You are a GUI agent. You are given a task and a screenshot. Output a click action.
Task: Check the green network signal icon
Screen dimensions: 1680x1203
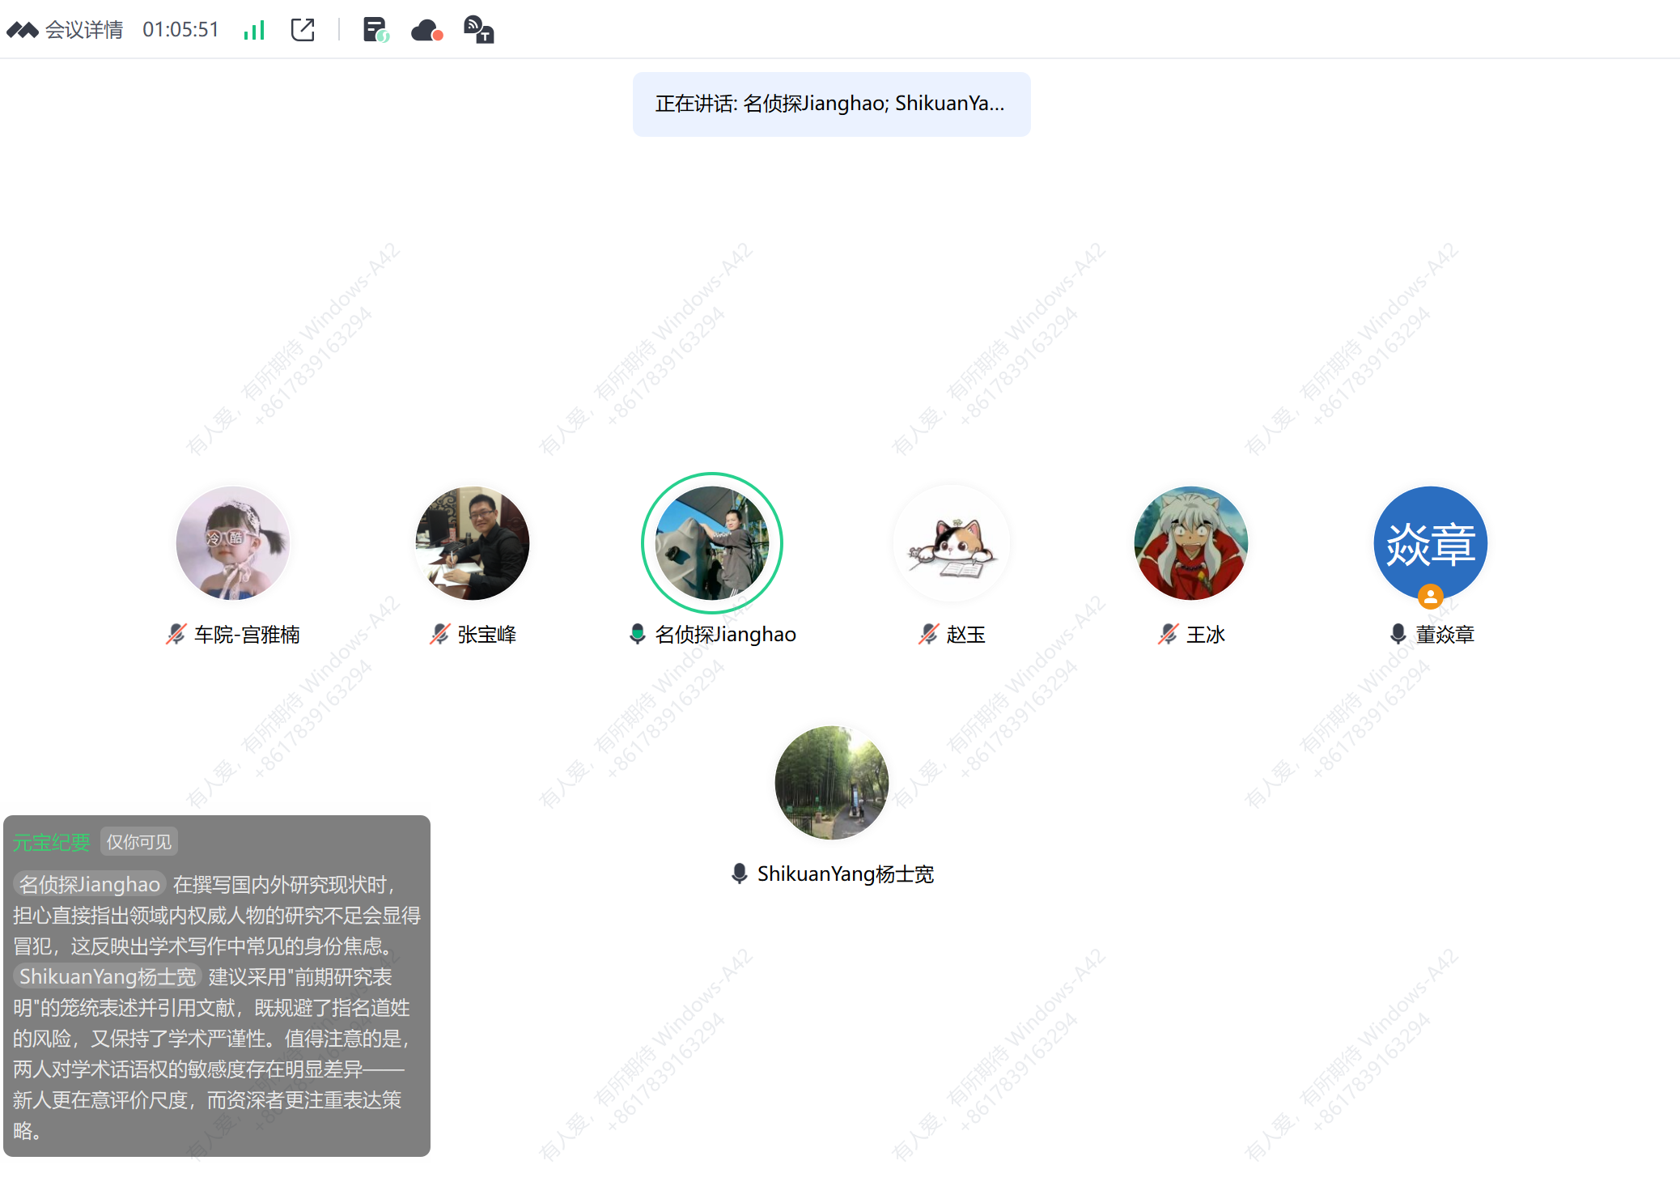click(x=254, y=31)
